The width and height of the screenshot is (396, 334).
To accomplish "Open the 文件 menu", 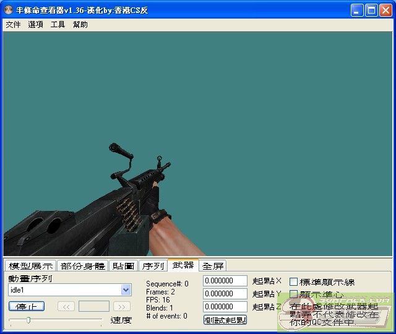I will (x=13, y=25).
